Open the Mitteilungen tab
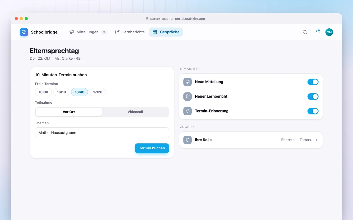The image size is (353, 220). click(x=88, y=32)
